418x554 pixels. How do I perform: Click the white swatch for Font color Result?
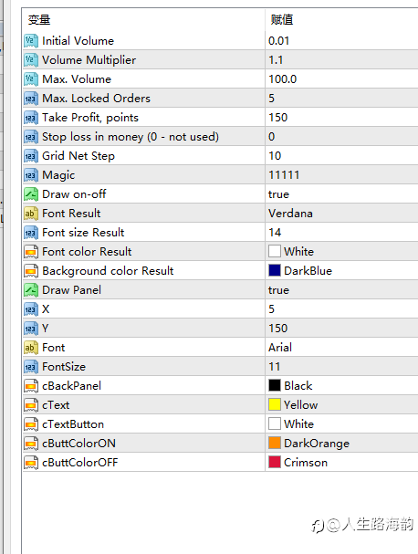point(275,251)
